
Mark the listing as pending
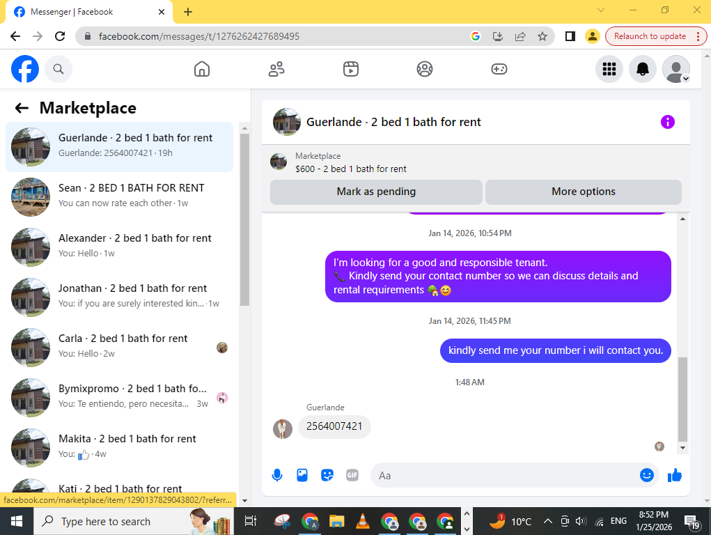pos(376,192)
